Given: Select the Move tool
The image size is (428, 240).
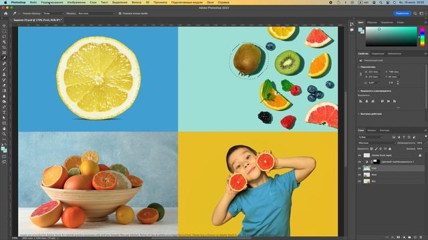Looking at the screenshot, I should point(4,26).
